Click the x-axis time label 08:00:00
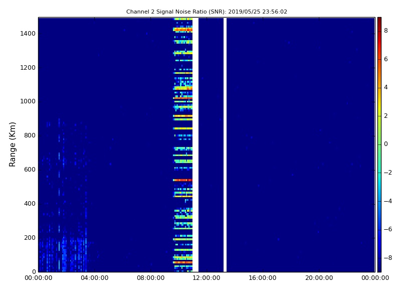The width and height of the screenshot is (401, 301). (151, 278)
